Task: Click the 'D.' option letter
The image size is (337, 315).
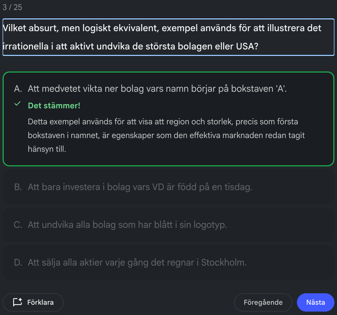Action: click(18, 263)
